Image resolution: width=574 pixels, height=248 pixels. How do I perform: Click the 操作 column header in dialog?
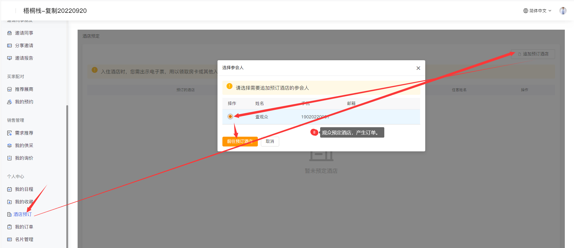click(232, 103)
